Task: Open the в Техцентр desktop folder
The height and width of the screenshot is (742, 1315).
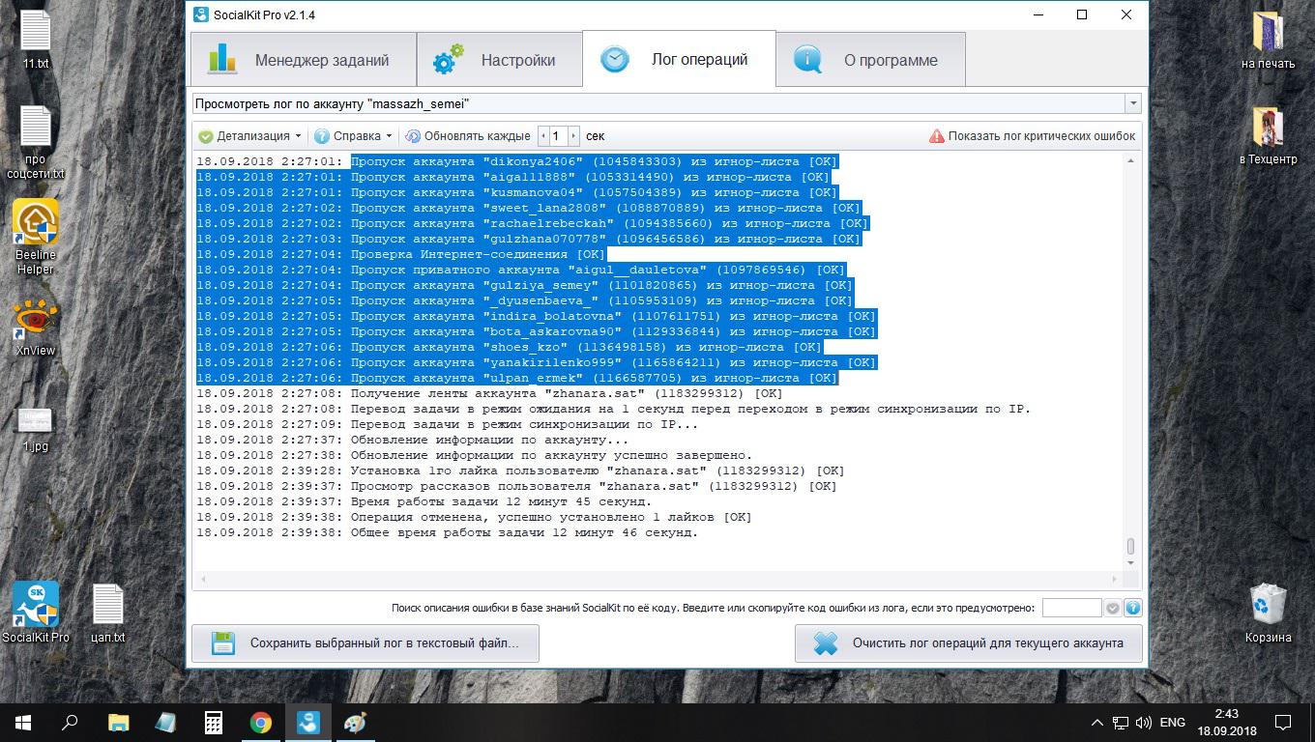Action: click(x=1268, y=134)
